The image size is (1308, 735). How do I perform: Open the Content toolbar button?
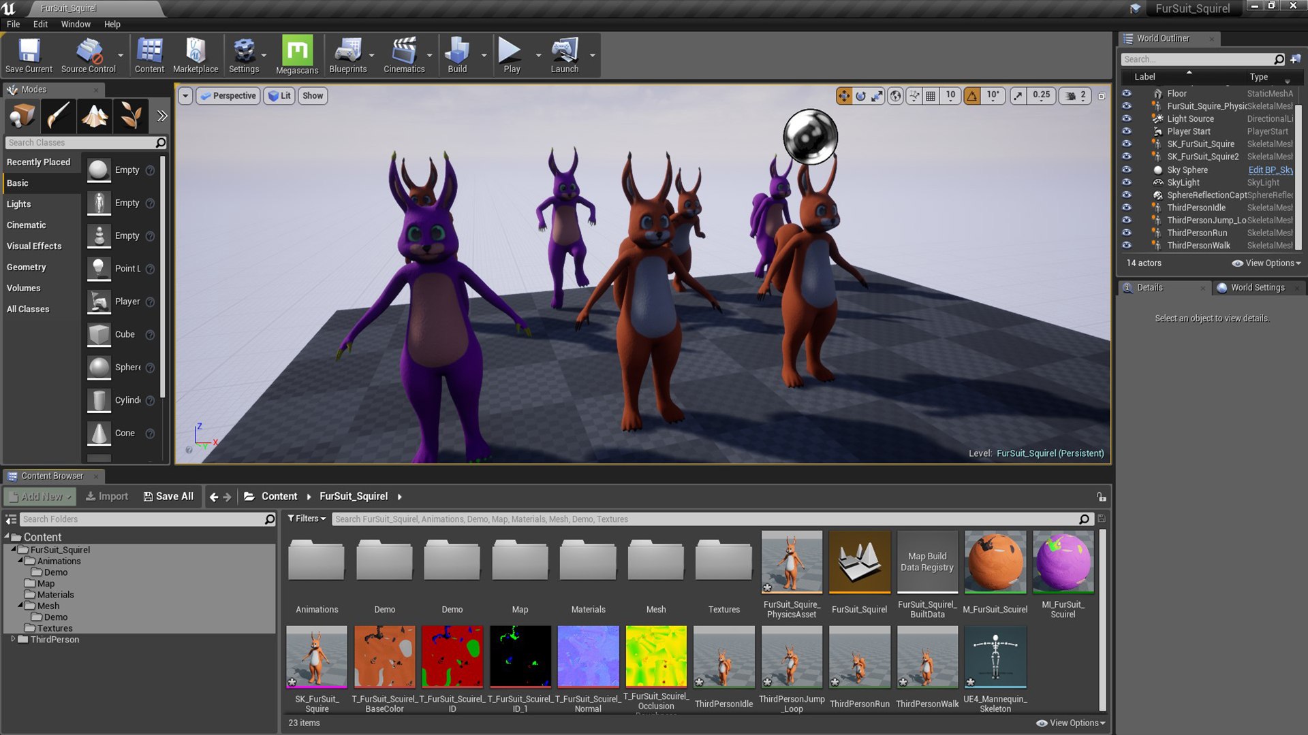(x=149, y=55)
